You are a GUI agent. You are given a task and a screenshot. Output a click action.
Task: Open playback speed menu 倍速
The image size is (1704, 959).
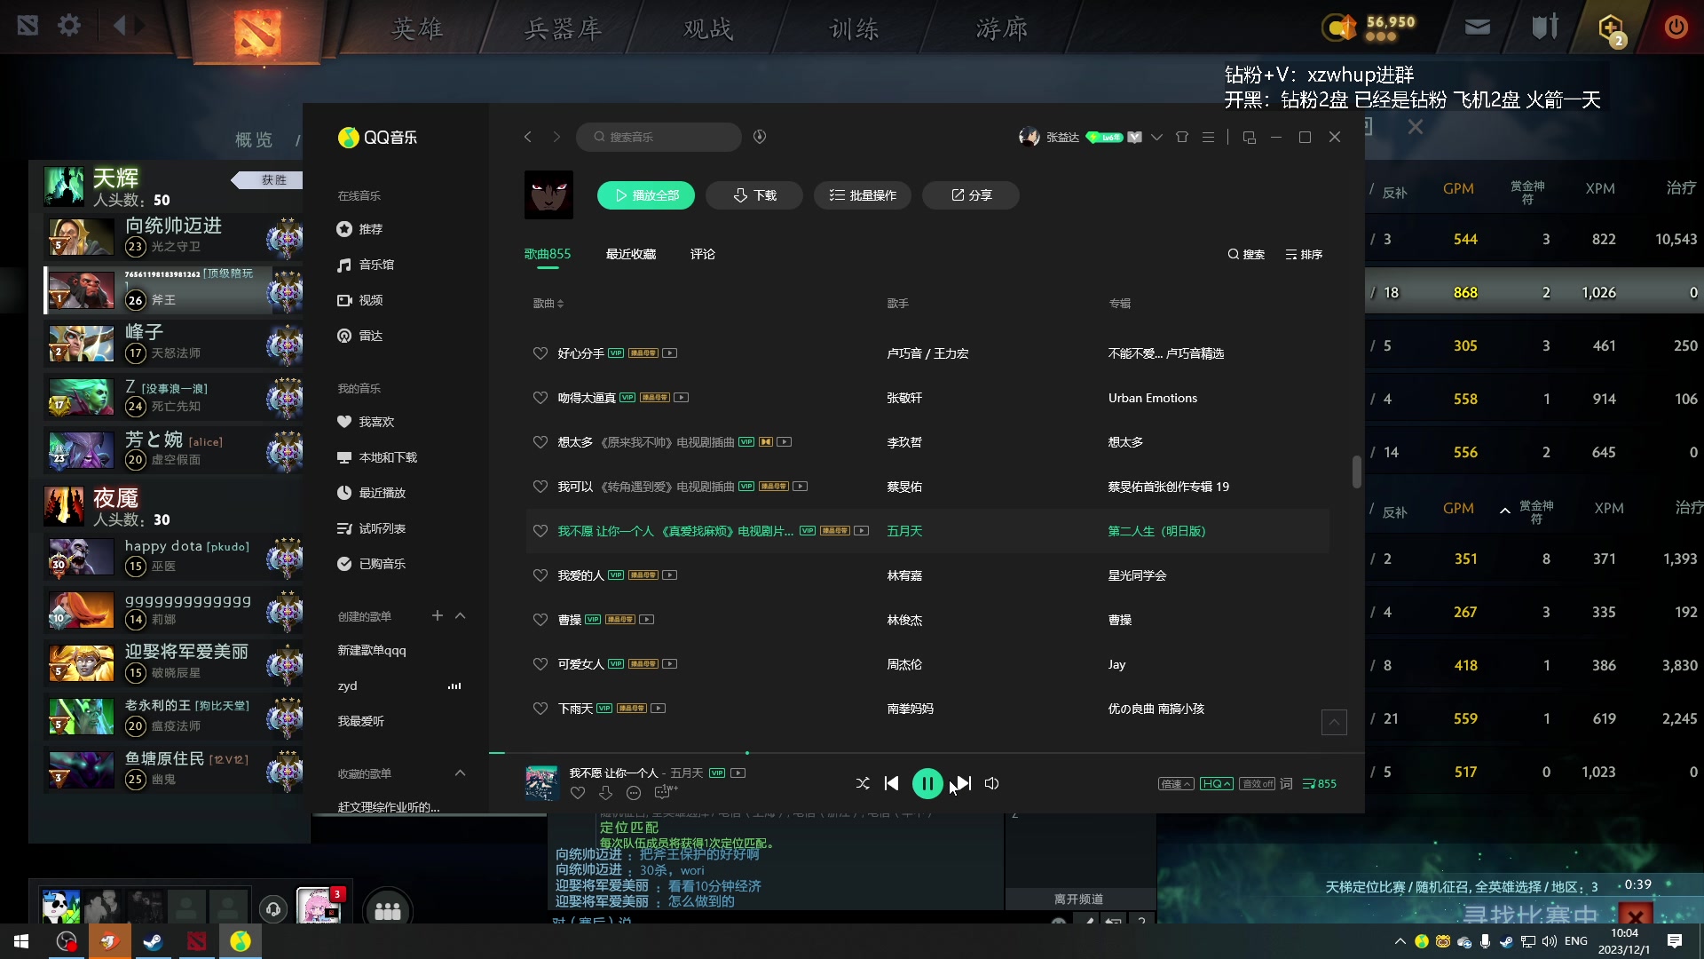click(x=1175, y=783)
